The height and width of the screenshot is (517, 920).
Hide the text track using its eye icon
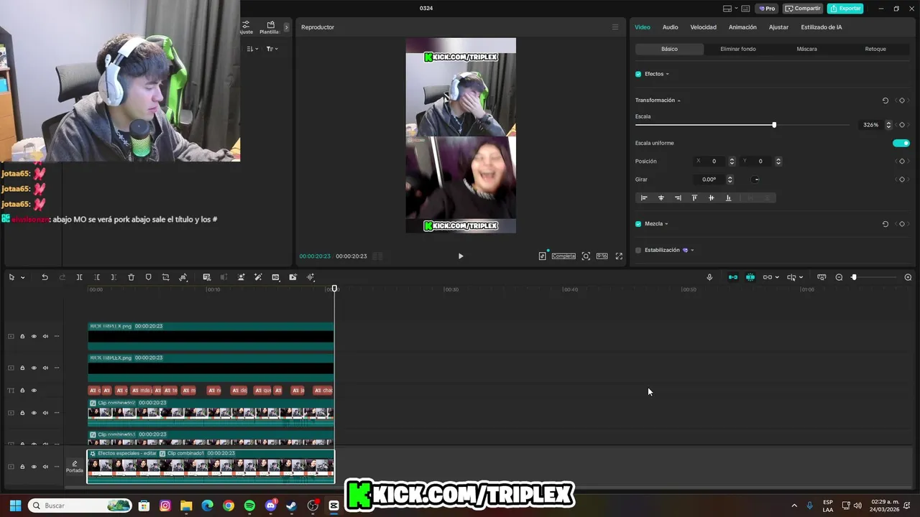(34, 391)
